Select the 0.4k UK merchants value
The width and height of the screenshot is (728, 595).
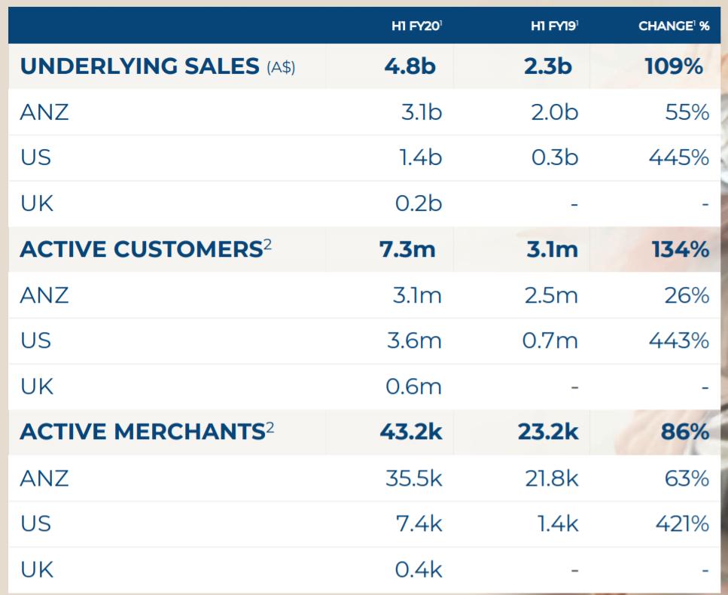click(x=417, y=569)
